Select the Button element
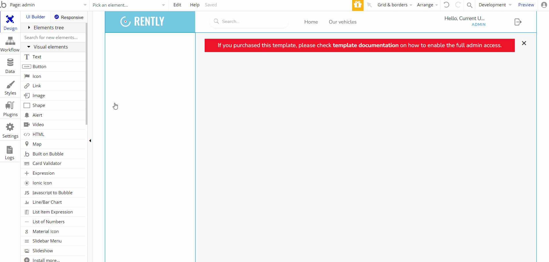Viewport: 549px width, 262px height. pos(53,67)
